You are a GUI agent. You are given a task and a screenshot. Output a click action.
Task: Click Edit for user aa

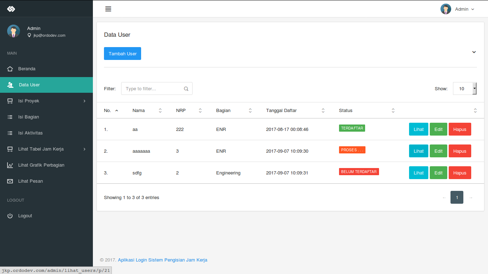coord(438,129)
